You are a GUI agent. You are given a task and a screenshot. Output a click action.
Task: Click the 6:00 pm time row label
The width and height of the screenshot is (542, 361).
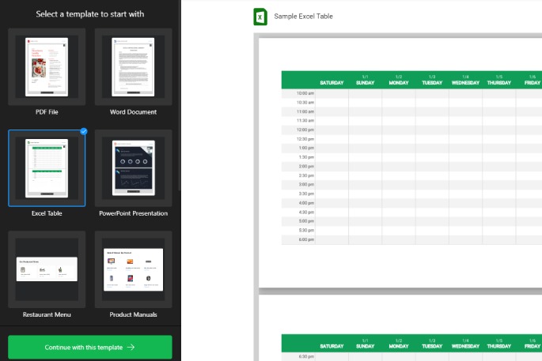[305, 239]
